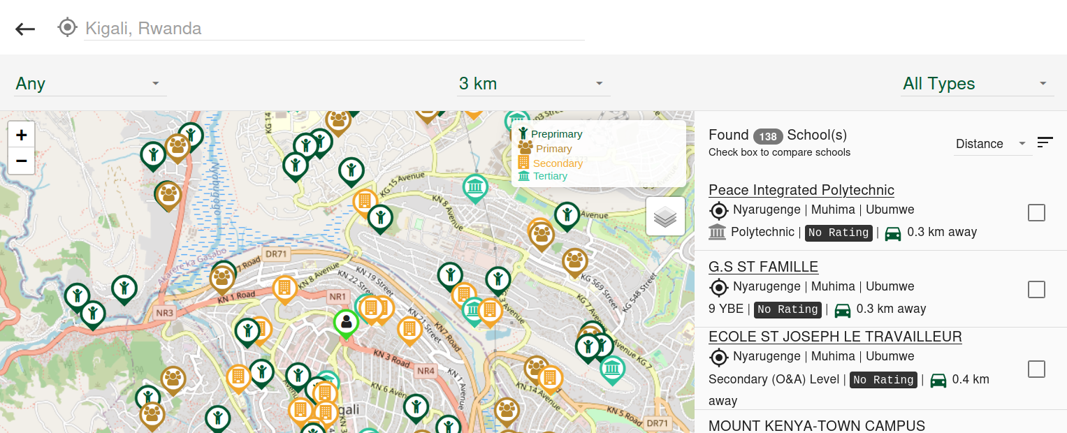Open the map layers control
This screenshot has width=1067, height=433.
(x=665, y=217)
